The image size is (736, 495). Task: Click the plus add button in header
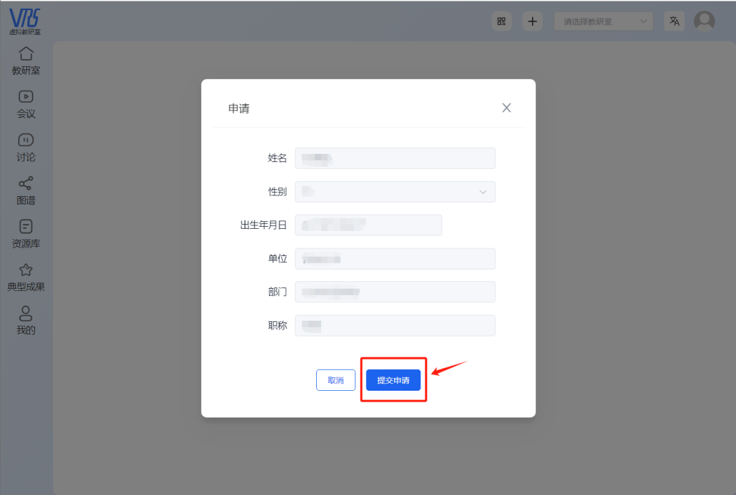(533, 21)
